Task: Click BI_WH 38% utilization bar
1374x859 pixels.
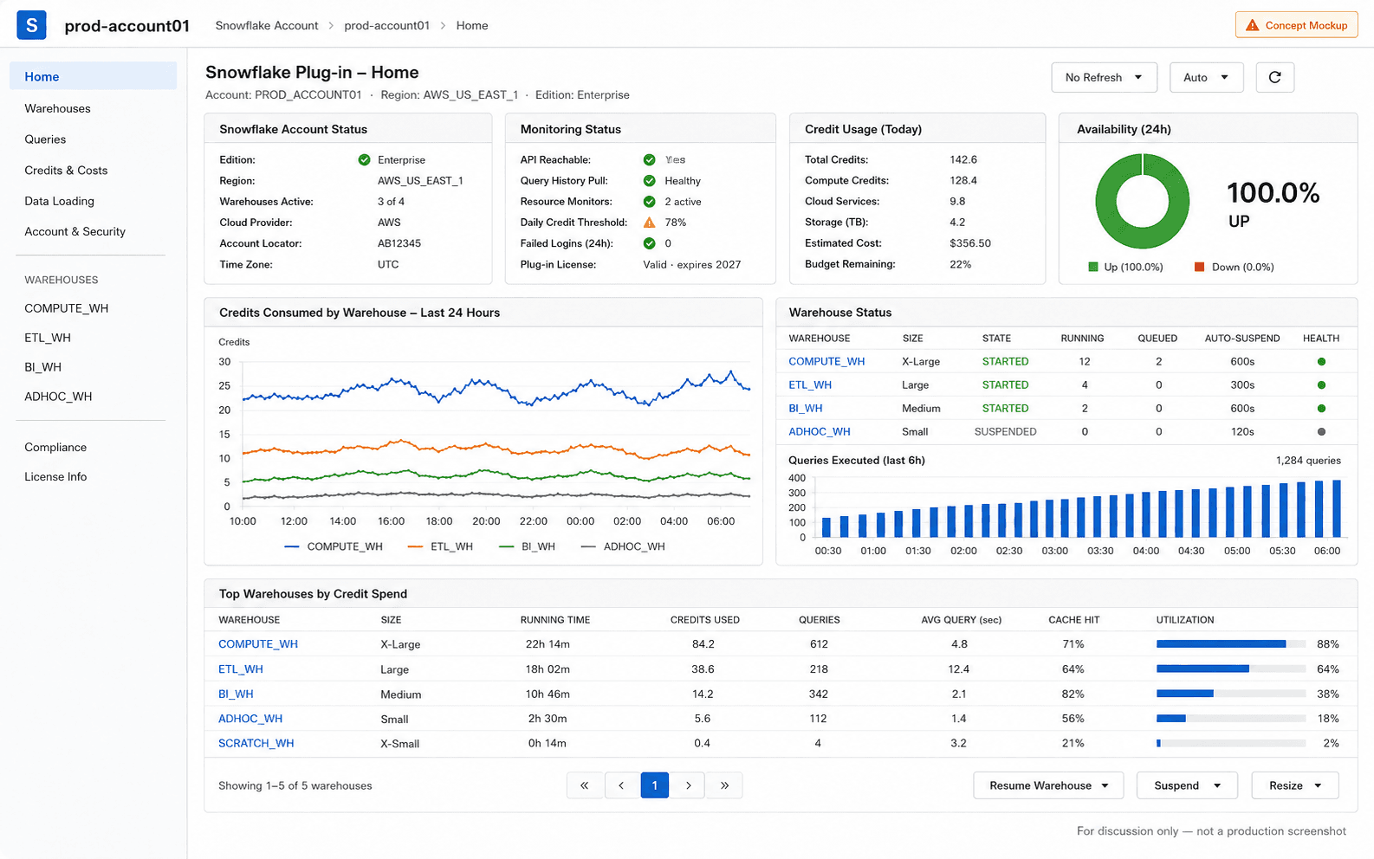Action: click(x=1231, y=694)
